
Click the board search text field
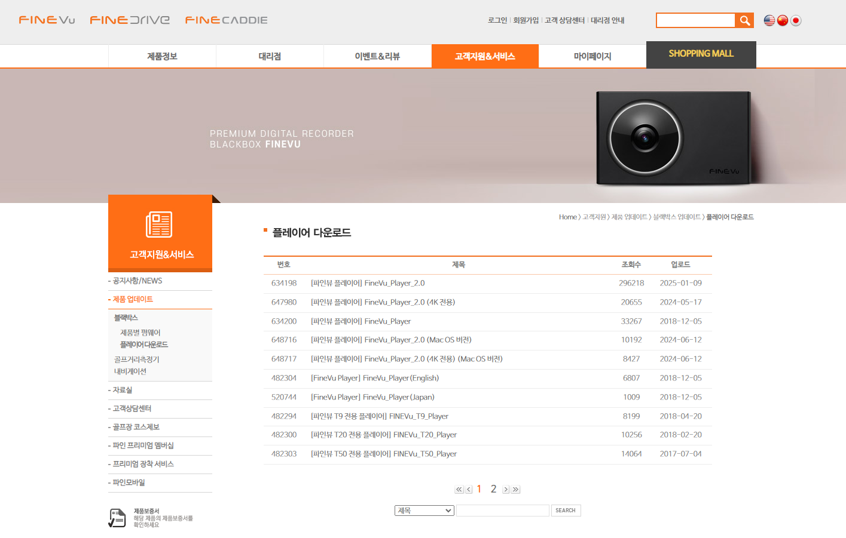(x=503, y=511)
